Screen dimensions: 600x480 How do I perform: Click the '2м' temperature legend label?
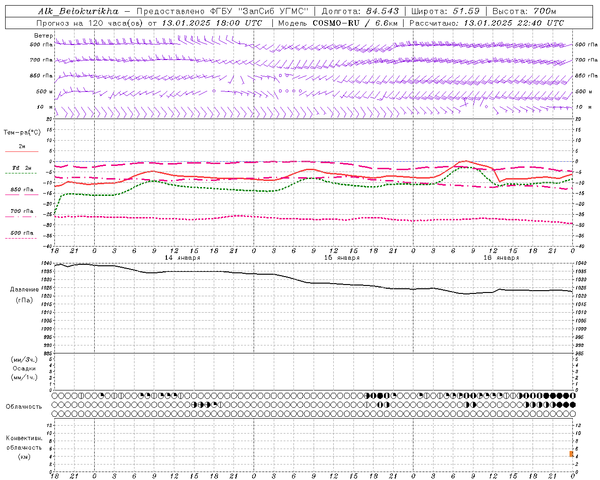[22, 146]
